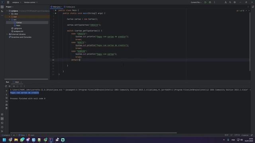Print the console output
Viewport: 255px width, 143px height.
tap(6, 105)
